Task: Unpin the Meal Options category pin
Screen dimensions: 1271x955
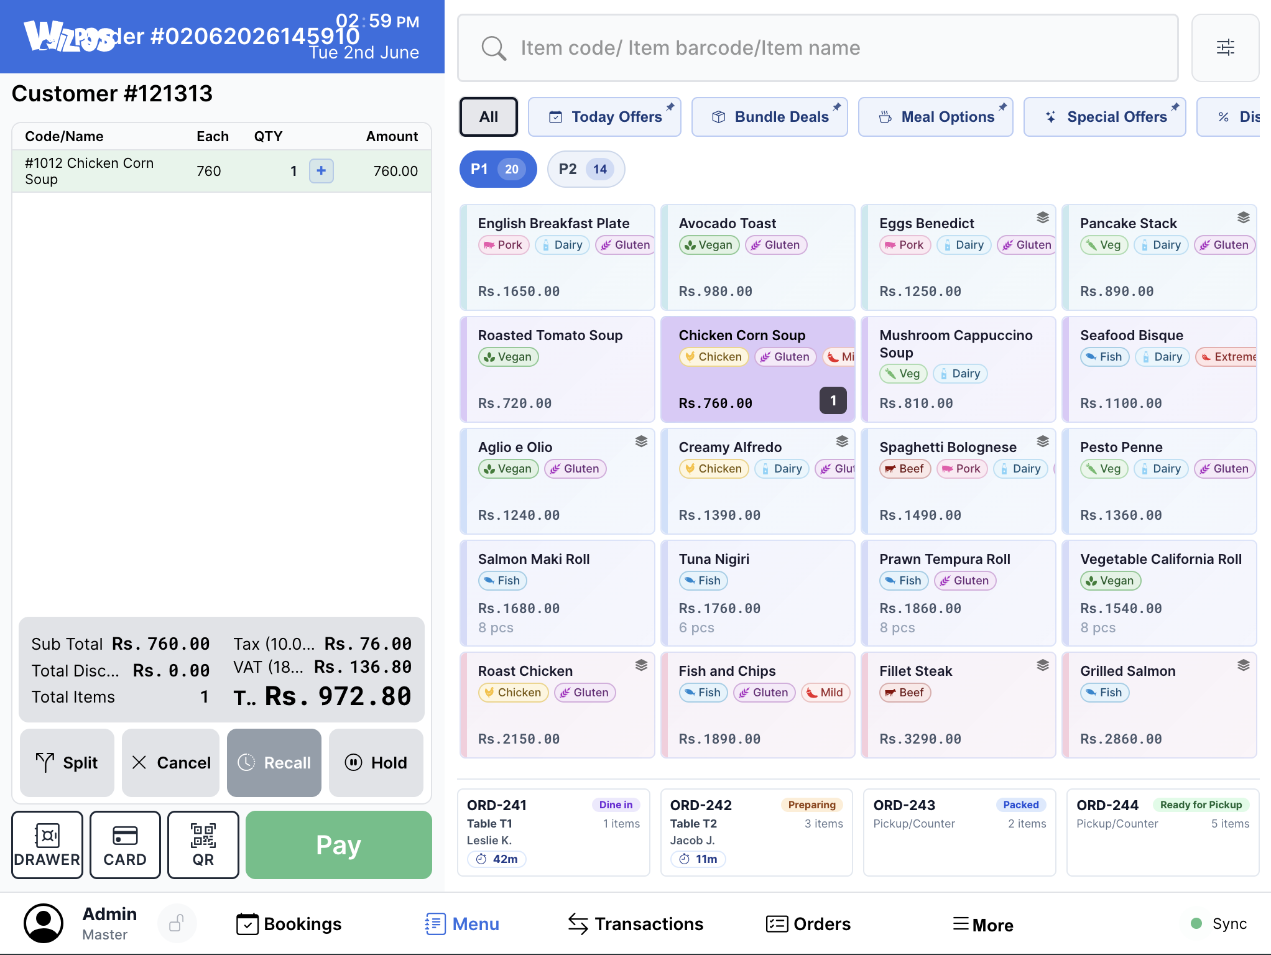Action: [x=1002, y=107]
